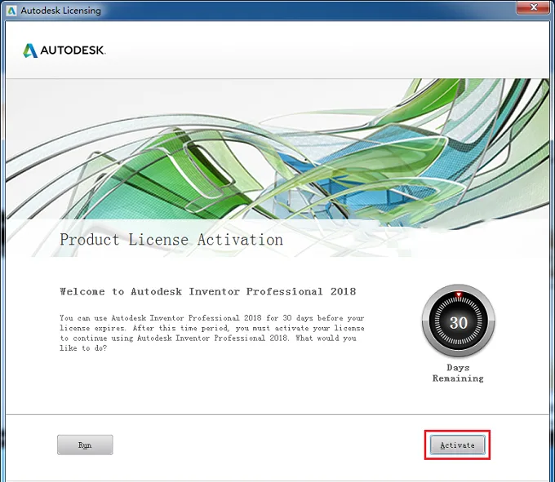Click the Activate button
Image resolution: width=555 pixels, height=482 pixels.
tap(457, 444)
